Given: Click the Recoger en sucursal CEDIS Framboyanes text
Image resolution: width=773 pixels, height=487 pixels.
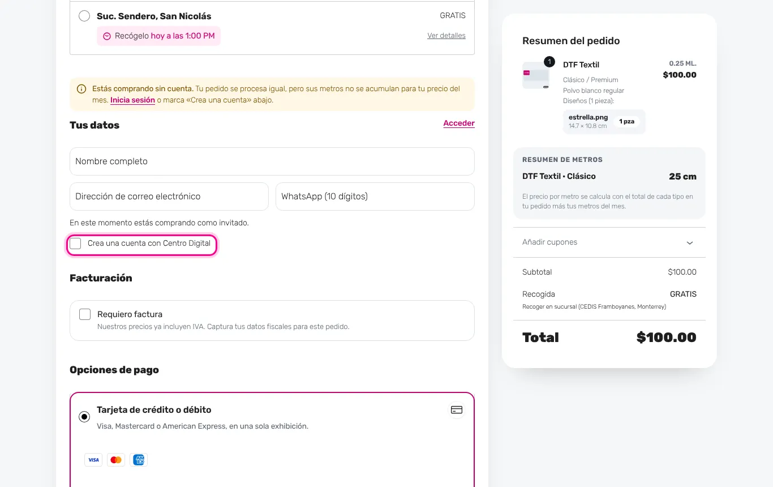Looking at the screenshot, I should coord(594,307).
